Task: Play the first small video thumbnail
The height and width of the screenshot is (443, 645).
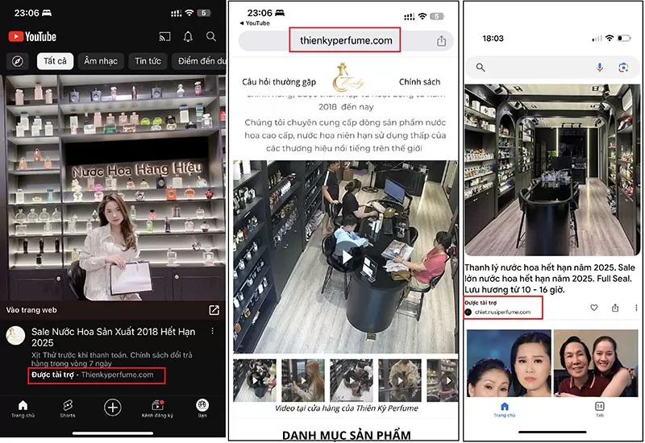Action: 255,380
